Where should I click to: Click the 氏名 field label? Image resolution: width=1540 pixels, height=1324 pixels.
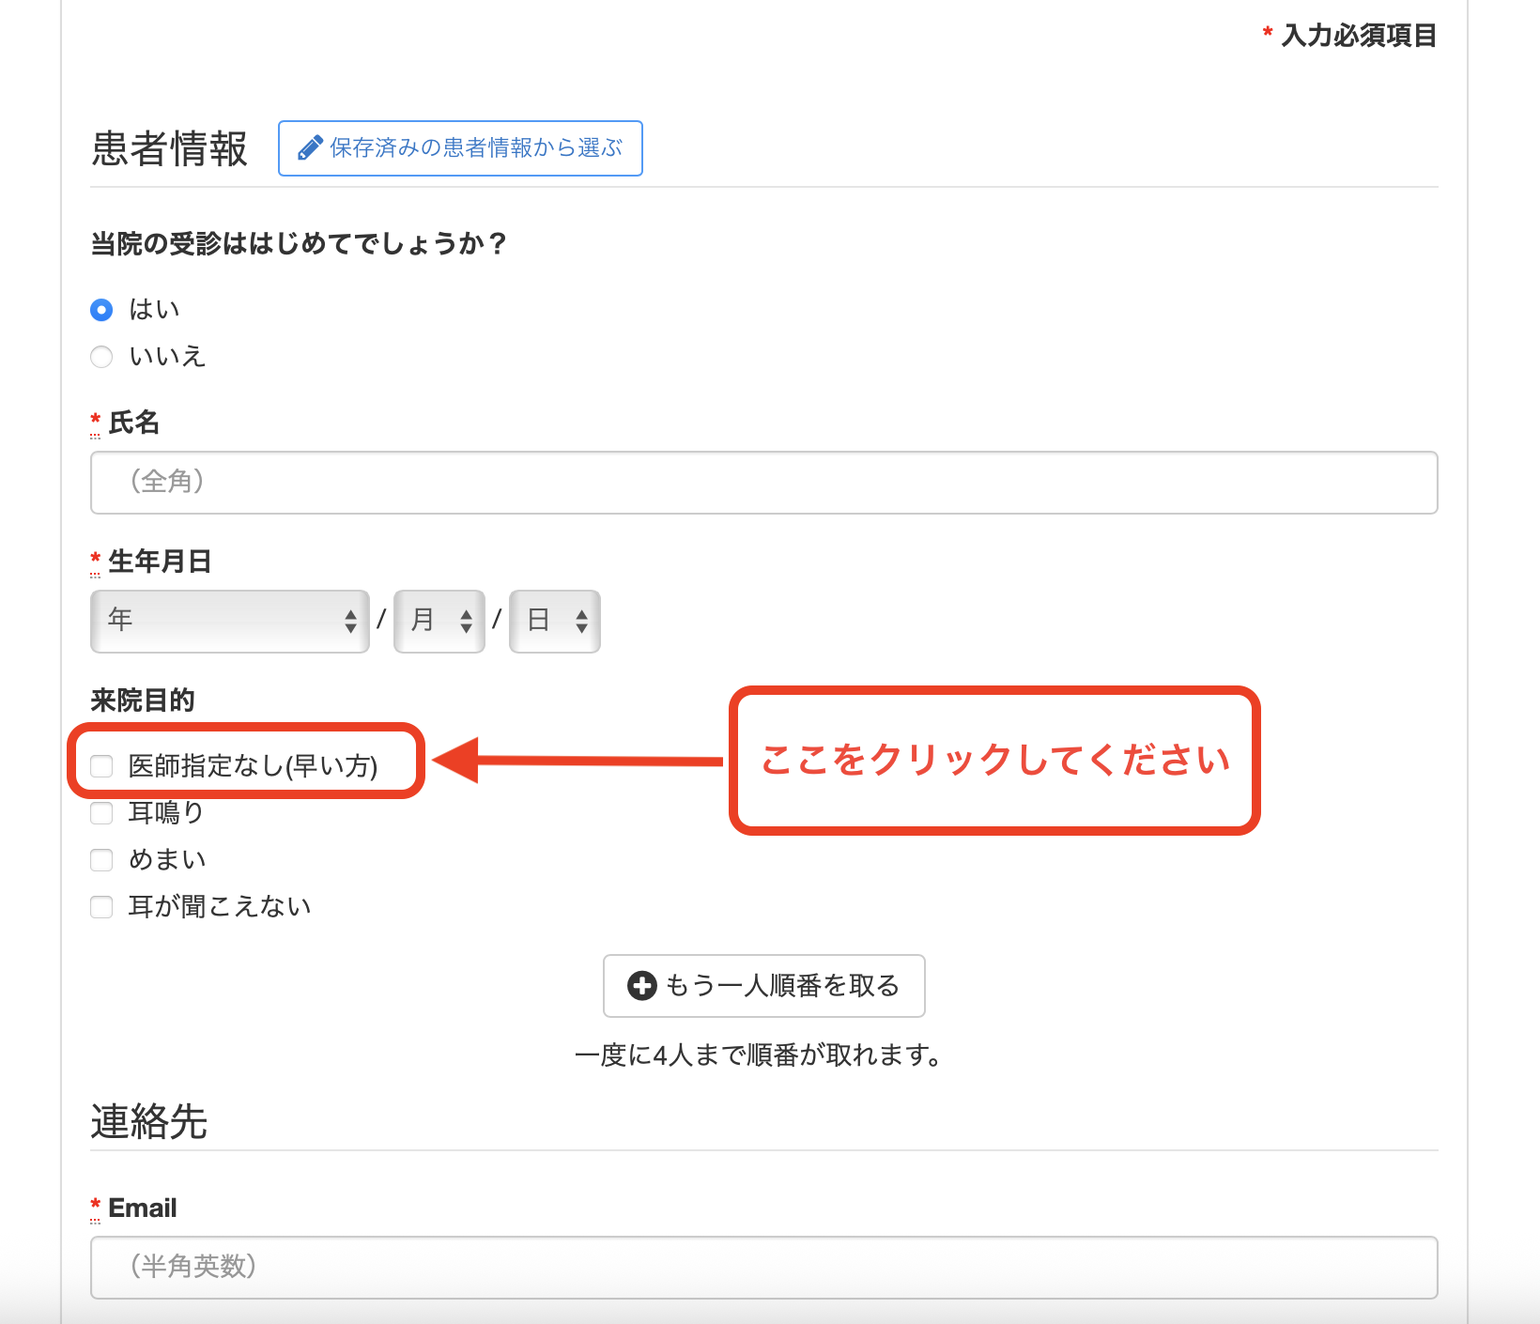[133, 423]
